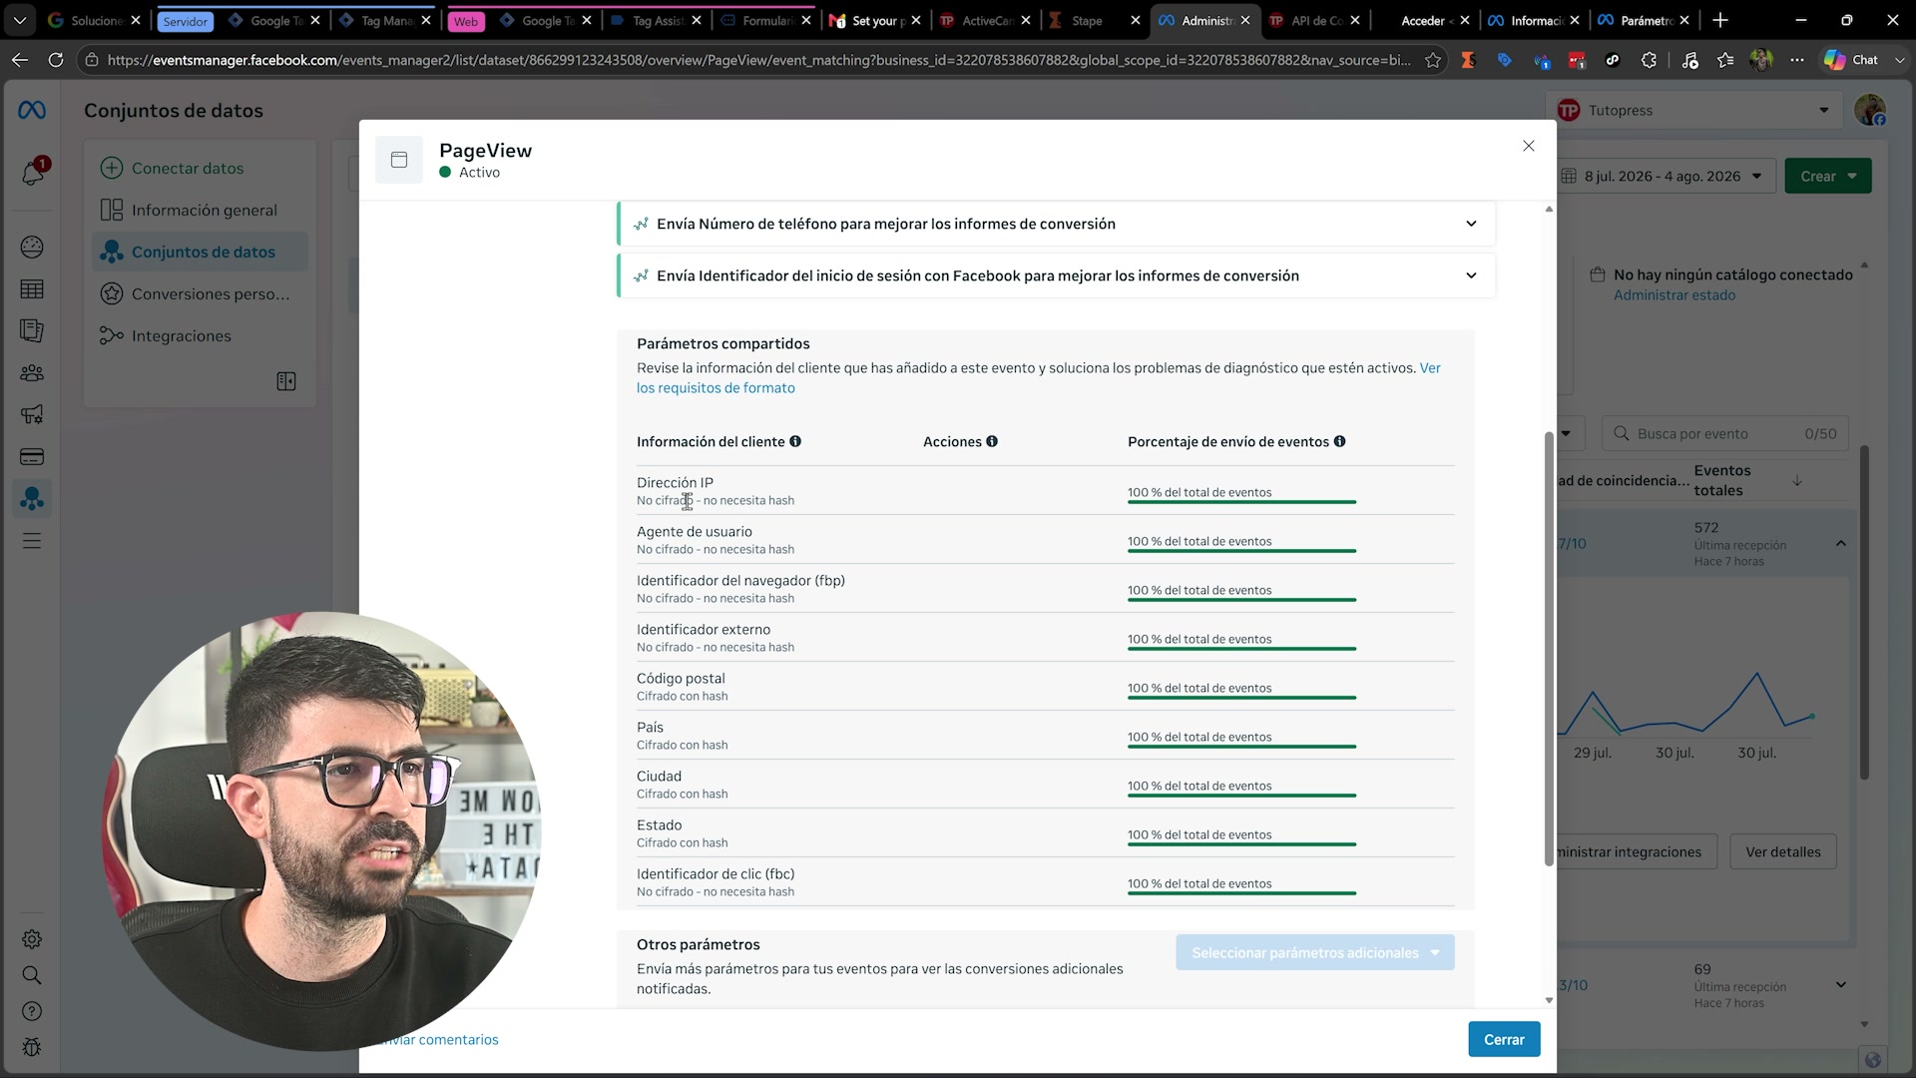Screen dimensions: 1916x1078
Task: Open the help question mark icon
Action: [x=32, y=1011]
